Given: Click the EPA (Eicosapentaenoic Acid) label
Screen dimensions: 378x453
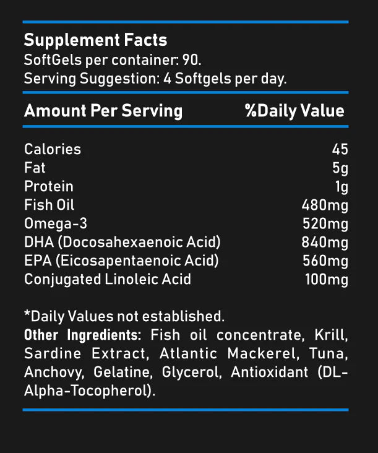Looking at the screenshot, I should [121, 261].
